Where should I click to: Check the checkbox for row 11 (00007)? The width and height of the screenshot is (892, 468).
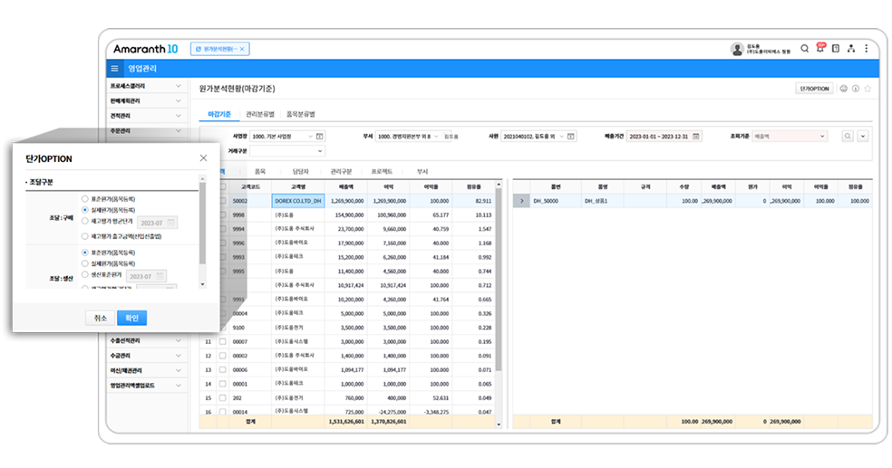pos(222,341)
